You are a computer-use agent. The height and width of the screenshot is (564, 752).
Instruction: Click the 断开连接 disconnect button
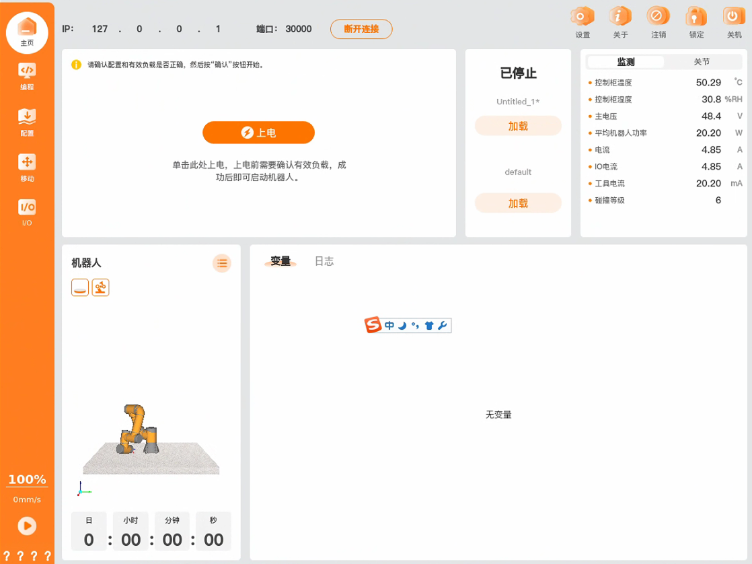pos(361,29)
